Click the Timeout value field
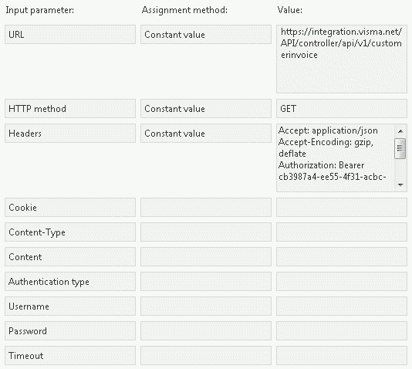Image resolution: width=412 pixels, height=369 pixels. tap(342, 356)
